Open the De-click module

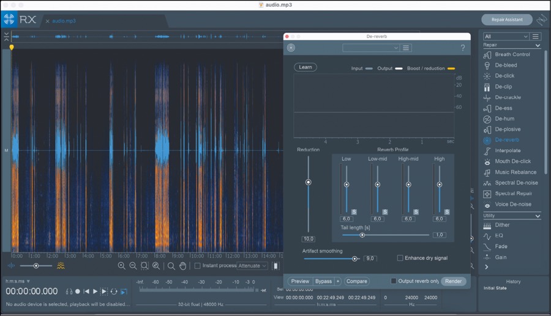click(499, 76)
